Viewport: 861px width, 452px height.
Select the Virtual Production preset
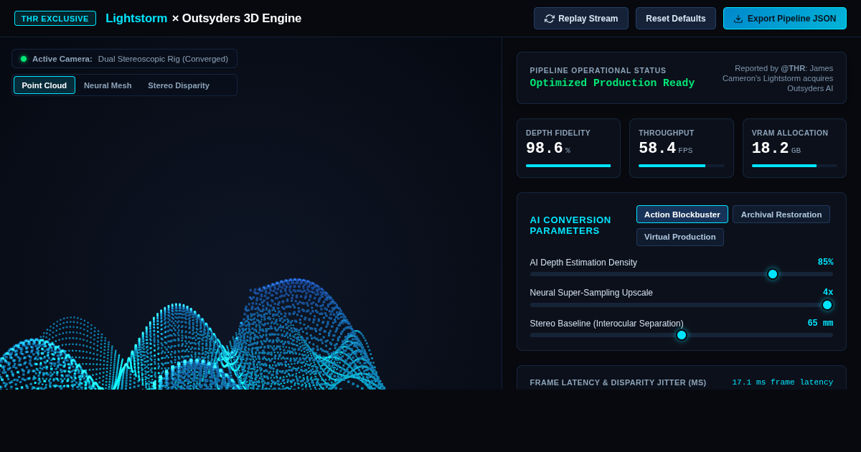pyautogui.click(x=680, y=237)
